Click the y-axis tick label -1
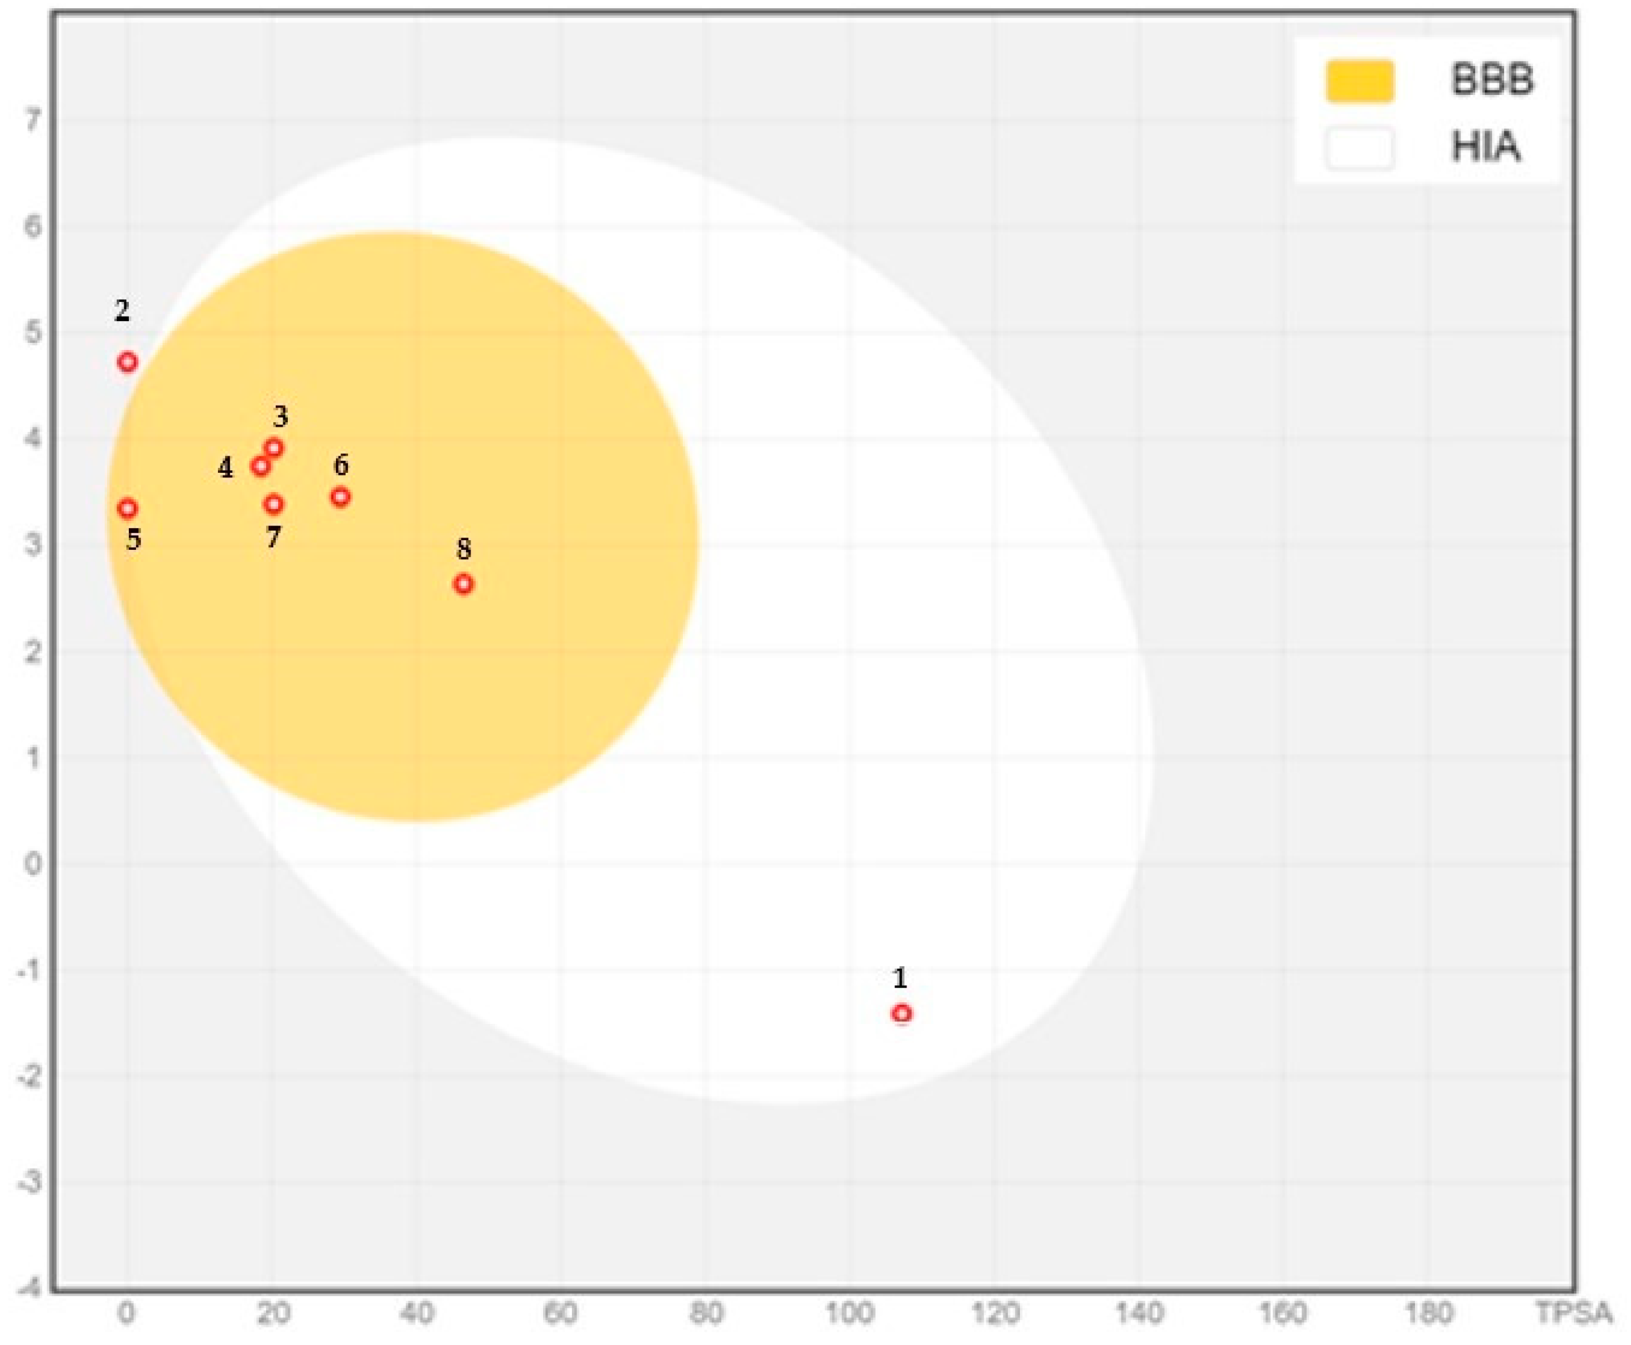Screen dimensions: 1631x1345 (x=29, y=970)
